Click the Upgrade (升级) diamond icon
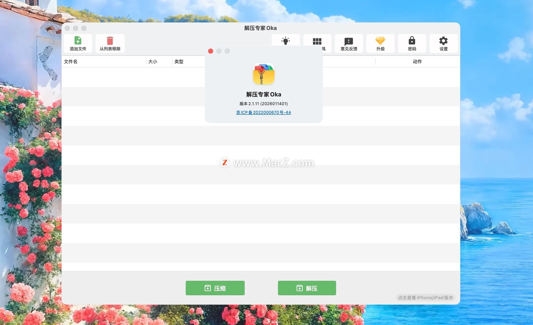The width and height of the screenshot is (533, 325). point(380,41)
